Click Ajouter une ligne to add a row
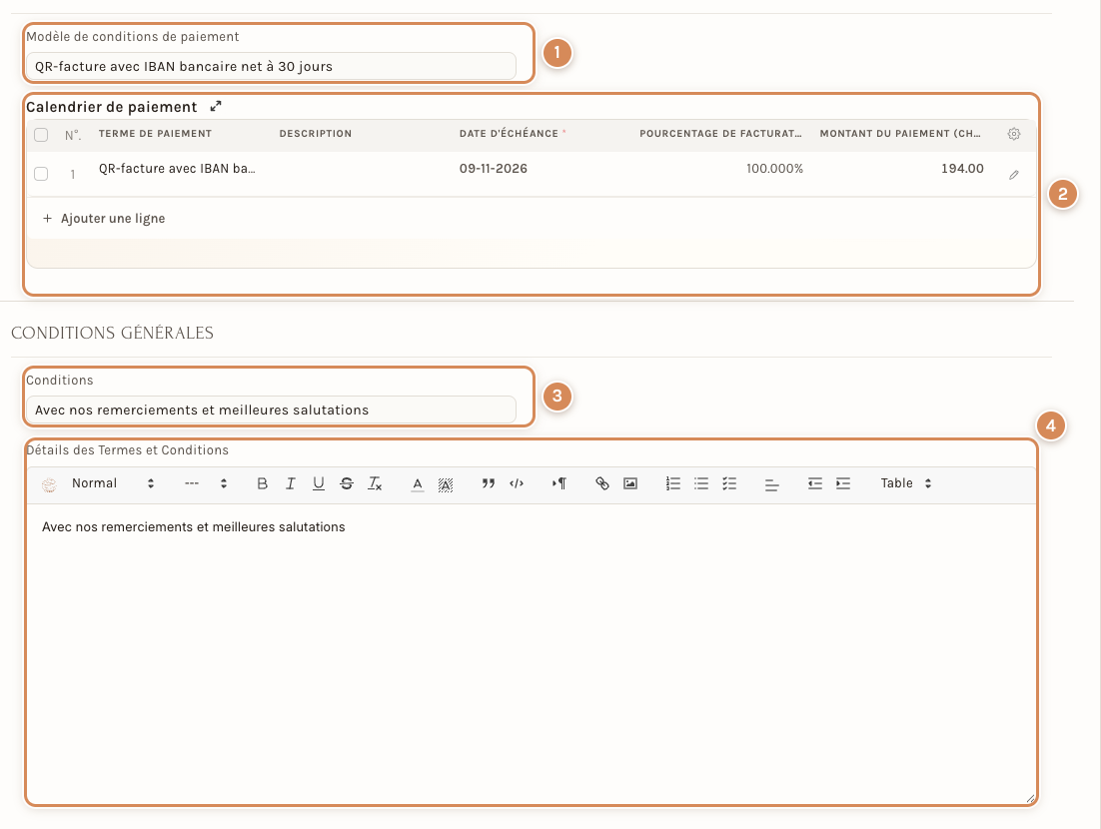Viewport: 1101px width, 829px height. coord(104,219)
